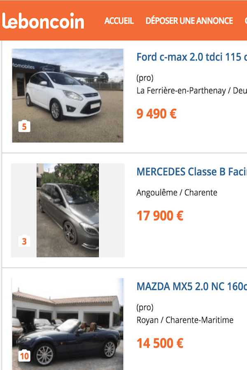
Task: Click the (pro) label on Ford listing
Action: click(145, 78)
